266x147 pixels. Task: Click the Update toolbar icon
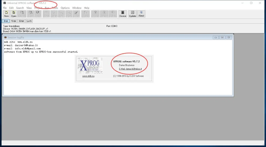(x=132, y=14)
